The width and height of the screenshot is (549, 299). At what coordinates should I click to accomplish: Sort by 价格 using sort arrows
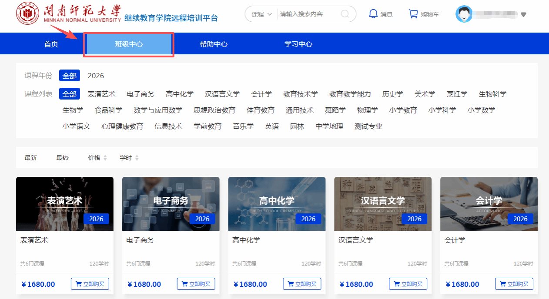[x=105, y=158]
